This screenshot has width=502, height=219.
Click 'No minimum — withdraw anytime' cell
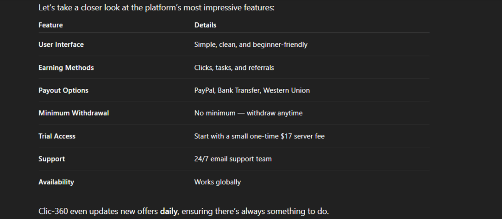248,113
